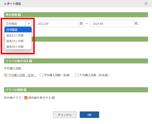The width and height of the screenshot is (152, 124).
Task: Click the help icon beside 表示期間
Action: click(x=19, y=15)
